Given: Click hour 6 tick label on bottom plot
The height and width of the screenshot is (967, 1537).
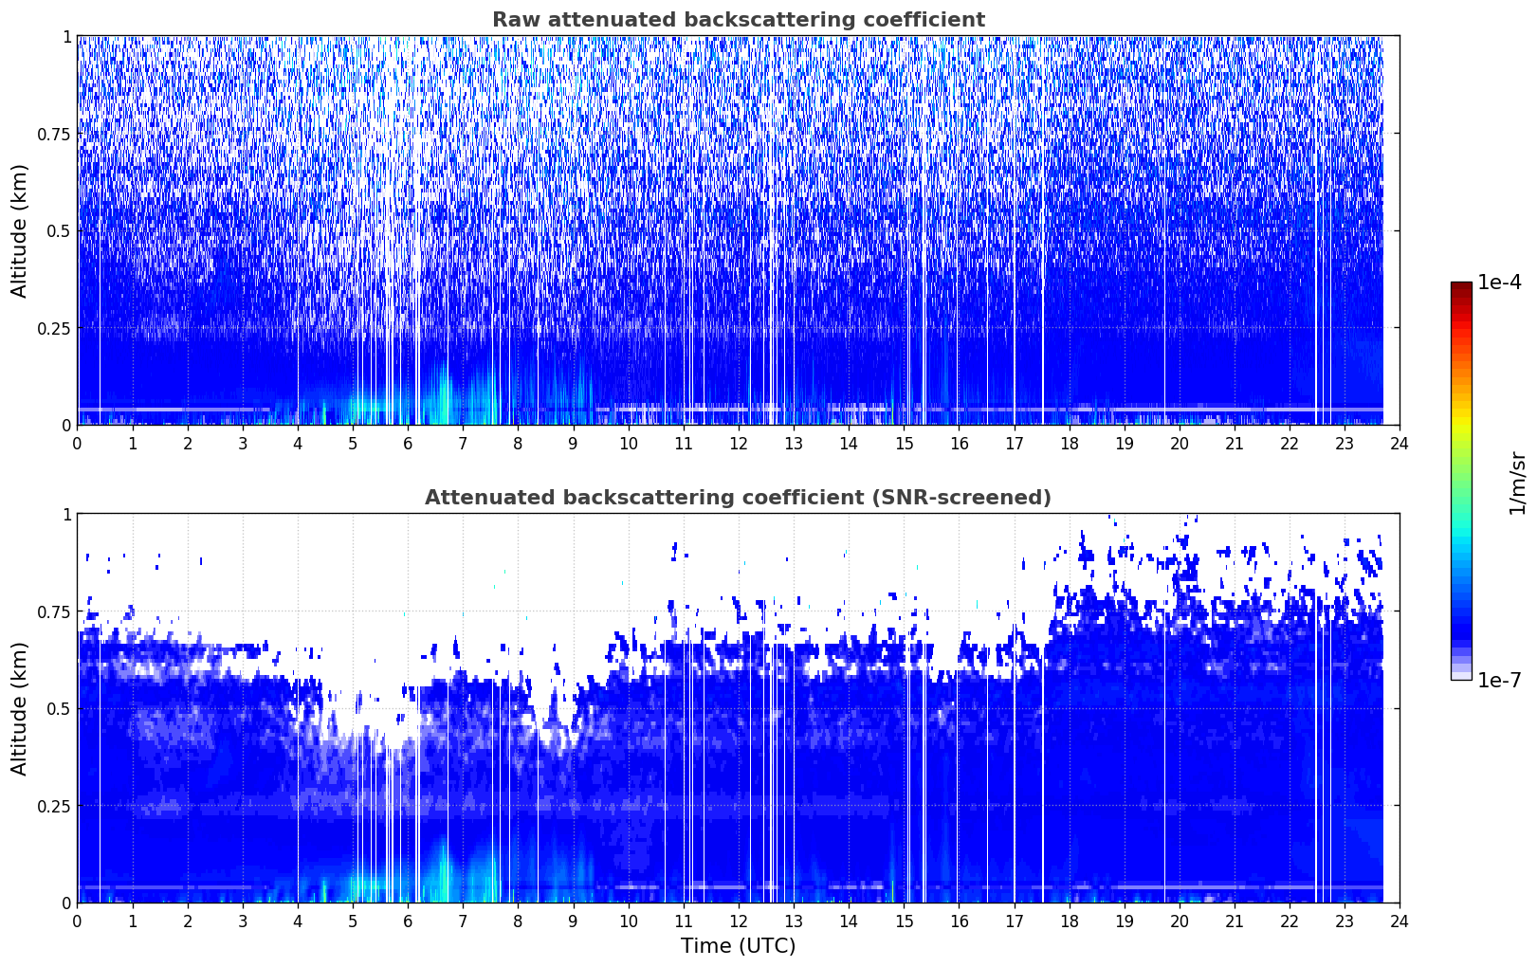Looking at the screenshot, I should click(x=408, y=921).
